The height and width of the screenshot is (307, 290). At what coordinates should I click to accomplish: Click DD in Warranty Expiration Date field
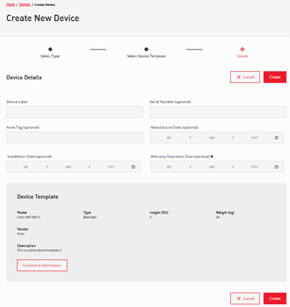pyautogui.click(x=169, y=167)
